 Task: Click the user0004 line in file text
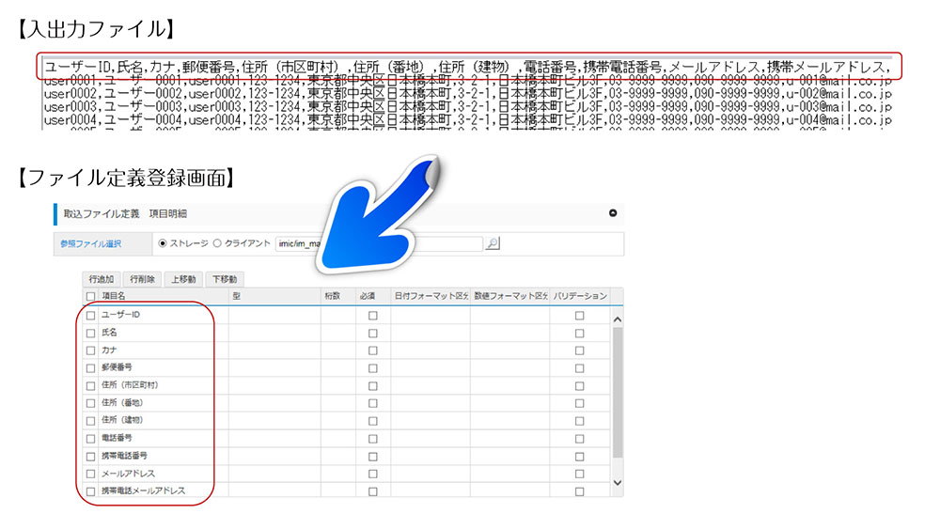(x=467, y=120)
